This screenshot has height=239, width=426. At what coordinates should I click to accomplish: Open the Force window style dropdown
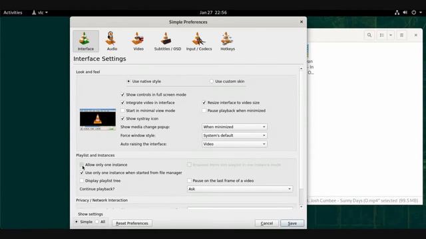point(234,135)
